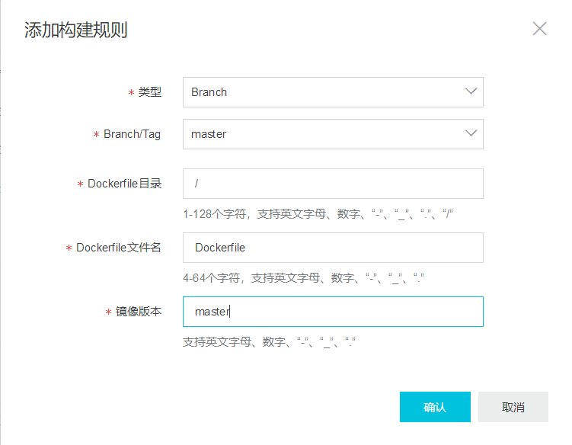Click the 类型 field label

pyautogui.click(x=149, y=92)
